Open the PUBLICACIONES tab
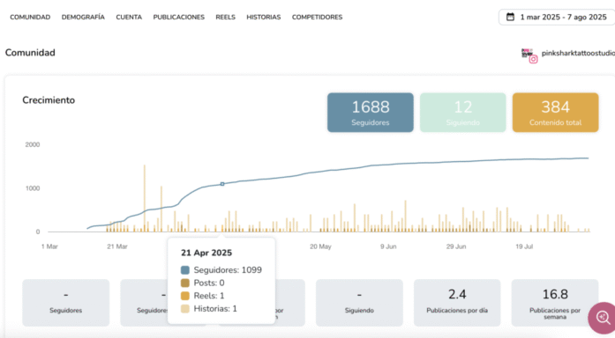 (179, 18)
